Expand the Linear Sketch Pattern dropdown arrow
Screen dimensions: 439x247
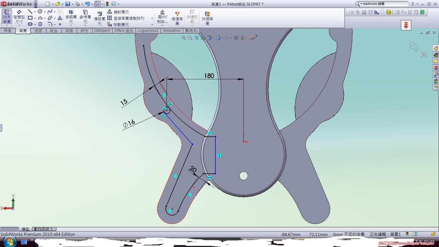point(152,18)
